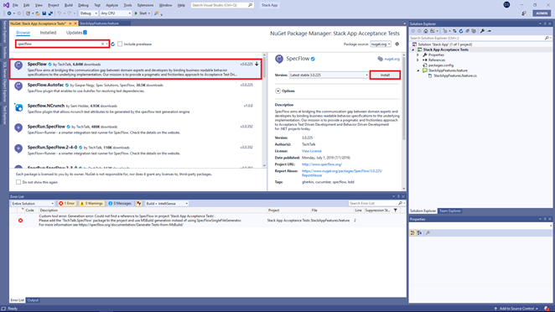555x312 pixels.
Task: Switch to the Team Explorer tab
Action: [x=450, y=211]
